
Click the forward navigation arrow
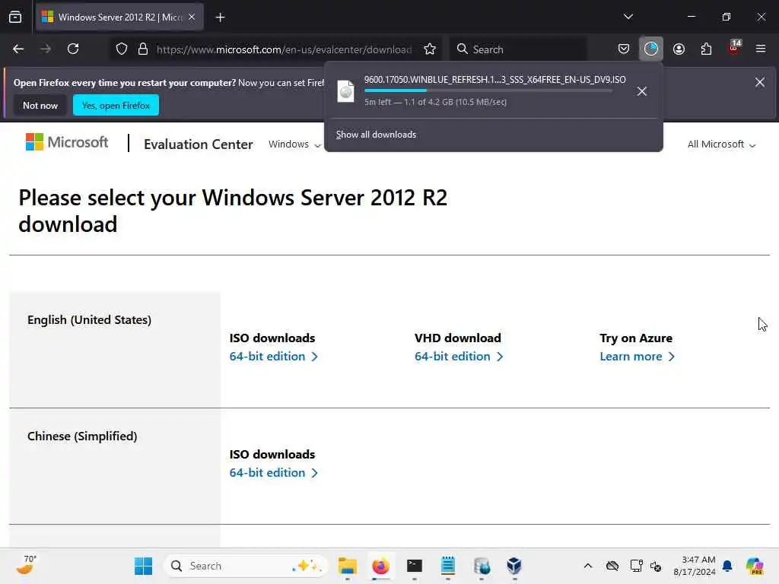[46, 49]
